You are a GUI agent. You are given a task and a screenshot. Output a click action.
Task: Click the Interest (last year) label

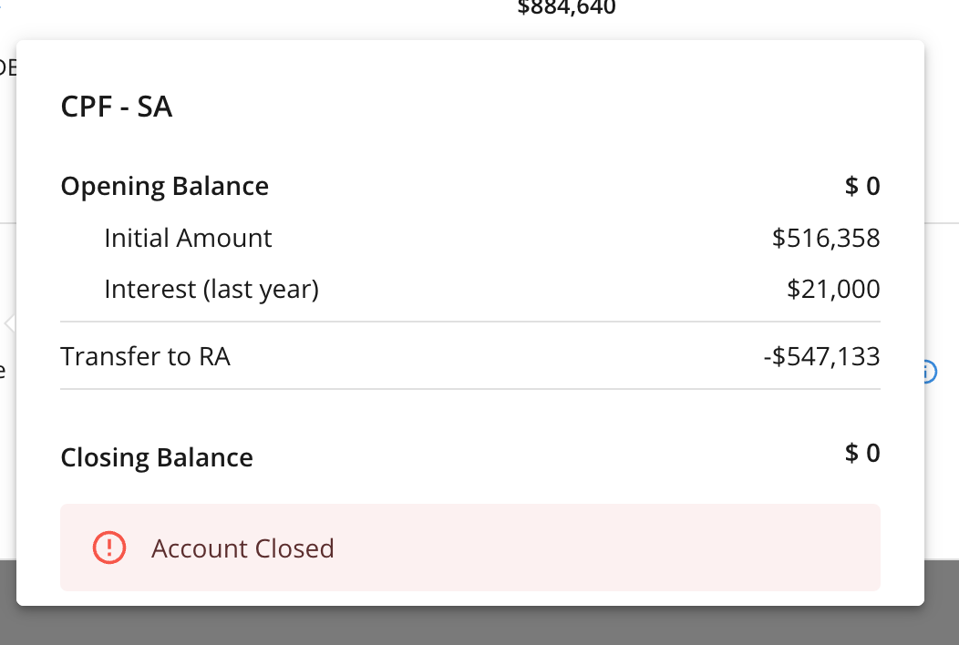211,289
